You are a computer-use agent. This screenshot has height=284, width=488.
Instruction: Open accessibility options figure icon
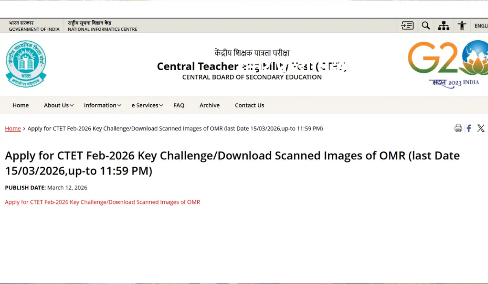click(462, 26)
